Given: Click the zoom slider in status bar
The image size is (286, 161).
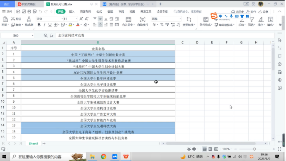Looking at the screenshot, I should pyautogui.click(x=254, y=149).
